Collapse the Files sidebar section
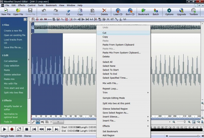This screenshot has width=204, height=138. tap(5, 25)
